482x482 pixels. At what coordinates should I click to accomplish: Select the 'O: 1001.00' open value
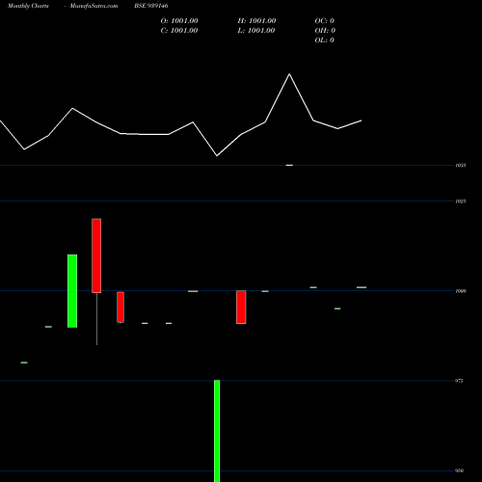coord(179,21)
